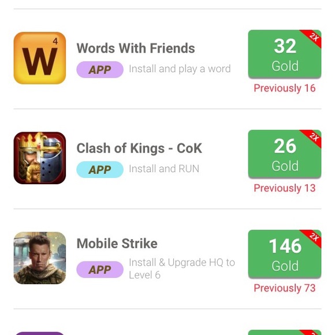Click the 2X ribbon on 26 Gold

313,137
